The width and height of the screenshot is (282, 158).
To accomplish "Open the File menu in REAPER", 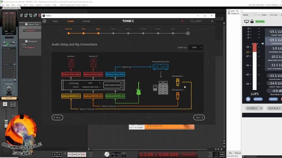I will click(3, 5).
